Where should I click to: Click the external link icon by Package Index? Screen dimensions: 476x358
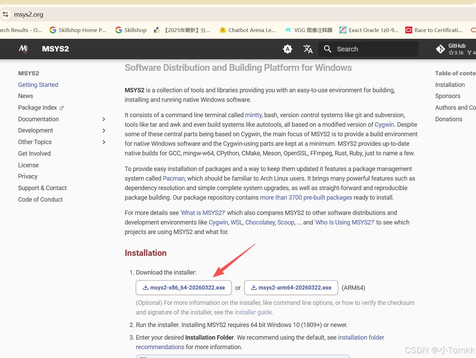click(x=61, y=108)
